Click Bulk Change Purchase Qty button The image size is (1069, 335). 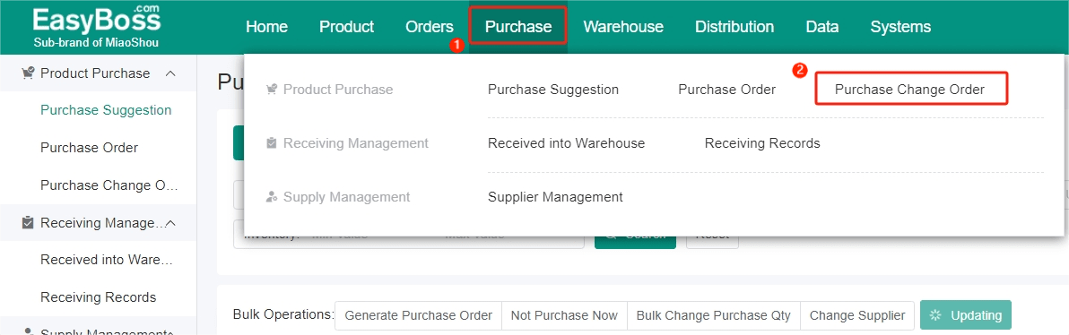coord(713,315)
